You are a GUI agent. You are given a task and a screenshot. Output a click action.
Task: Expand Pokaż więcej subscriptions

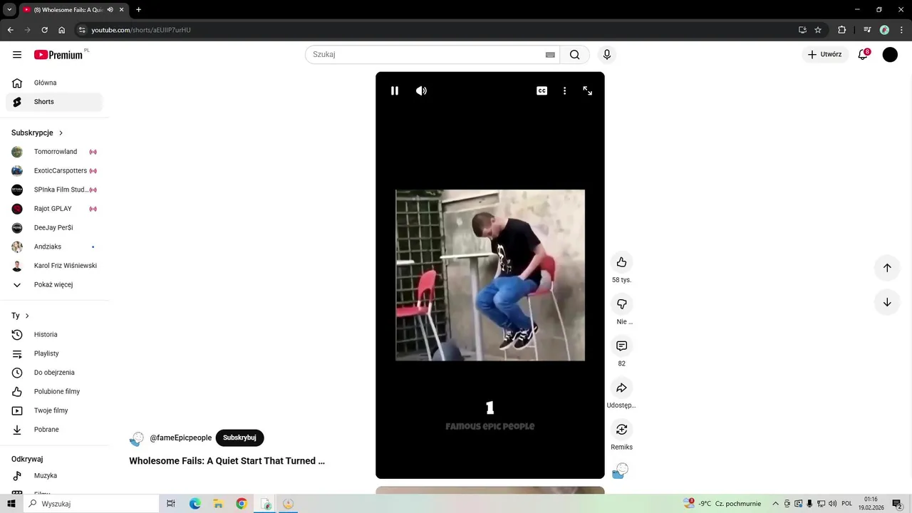[54, 285]
